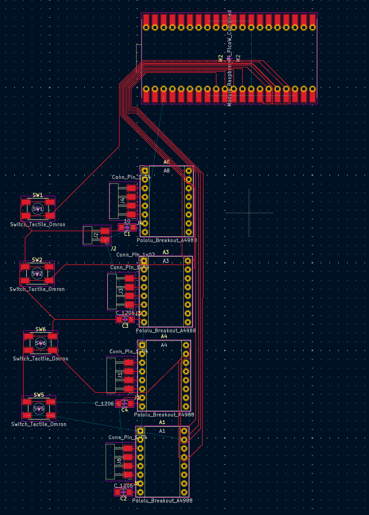Click the C_1206 label above C2
Screen dimensions: 369x515
123,486
